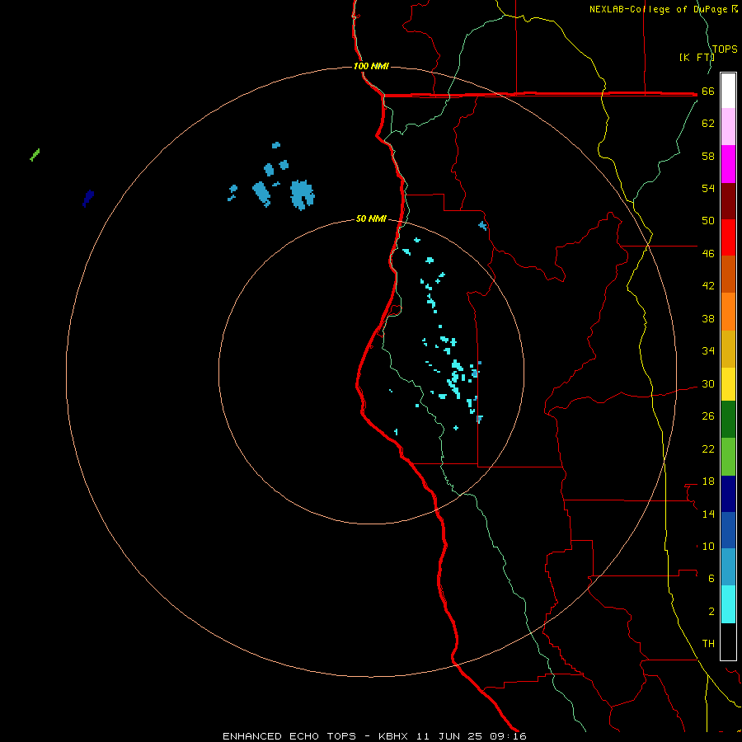
Task: Click the 'KBHX' radar site identifier
Action: point(392,736)
